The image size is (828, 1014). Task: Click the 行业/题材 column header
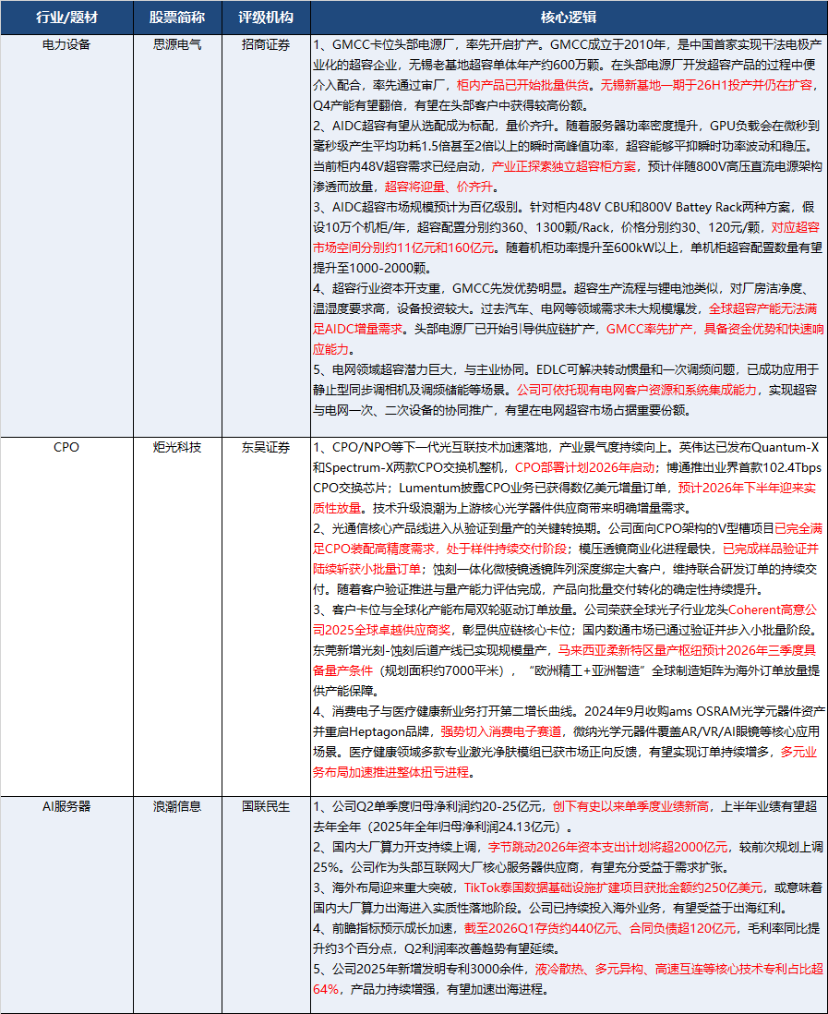tap(66, 18)
